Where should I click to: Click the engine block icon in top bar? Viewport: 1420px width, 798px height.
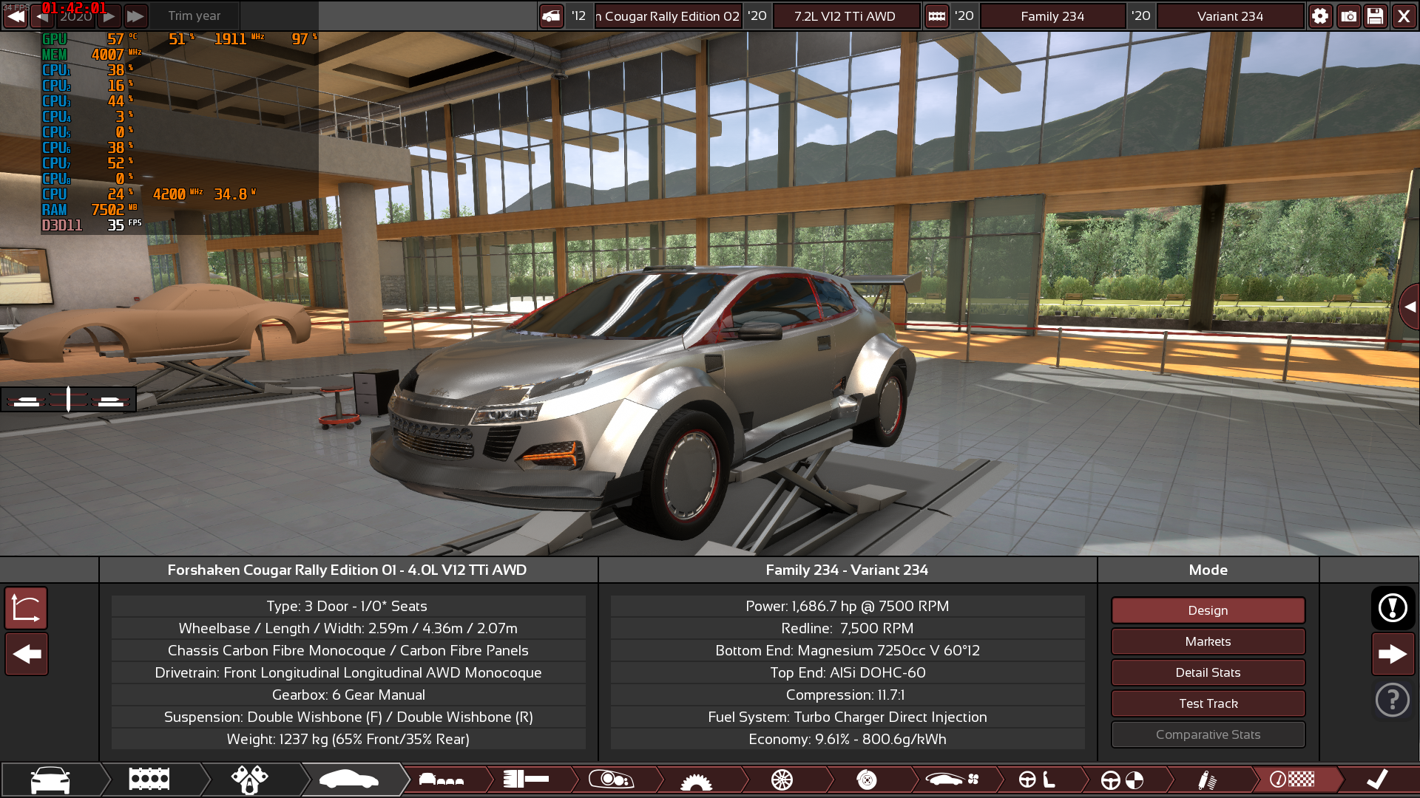point(936,16)
